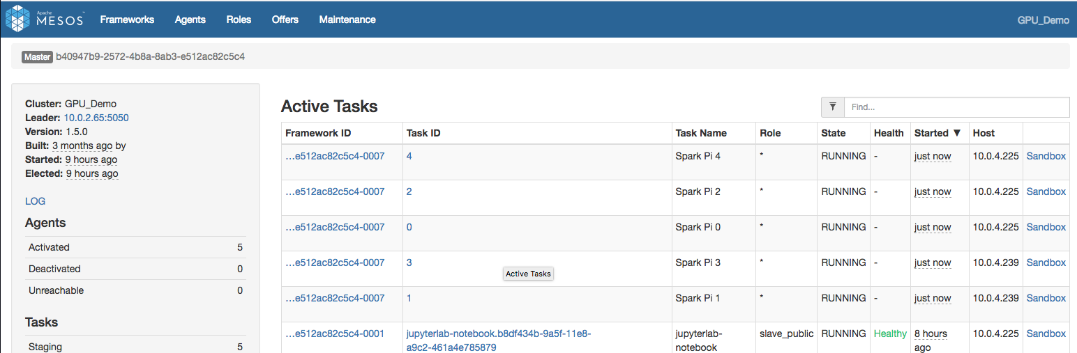Open the Maintenance page
The width and height of the screenshot is (1077, 353).
click(x=347, y=19)
